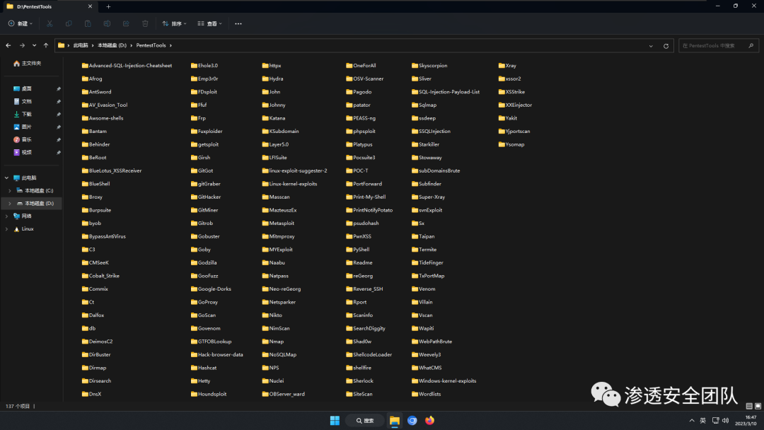Launch Firefox from the taskbar
764x430 pixels.
click(x=430, y=420)
